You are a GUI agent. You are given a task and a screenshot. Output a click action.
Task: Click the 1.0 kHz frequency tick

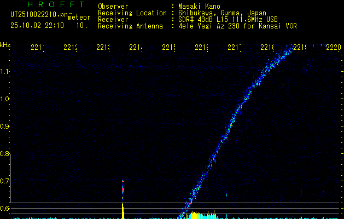click(x=5, y=99)
